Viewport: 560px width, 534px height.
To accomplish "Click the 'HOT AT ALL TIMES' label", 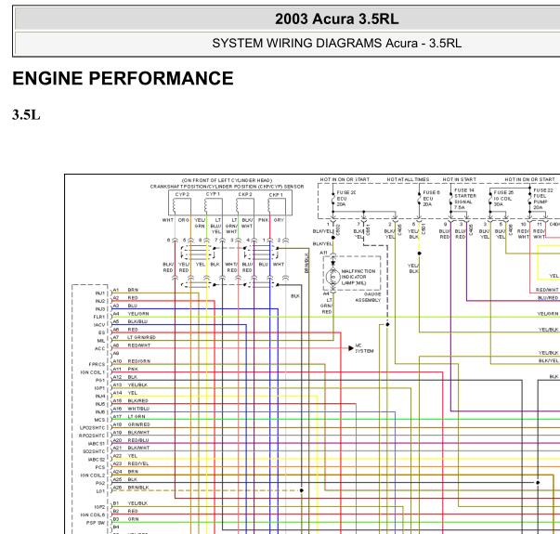I will pyautogui.click(x=408, y=179).
